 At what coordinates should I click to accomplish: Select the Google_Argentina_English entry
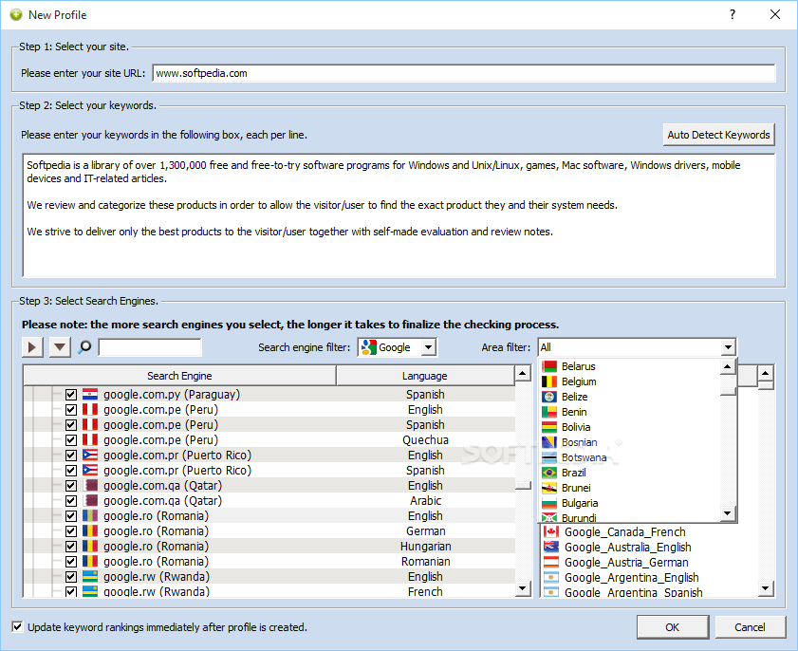click(632, 577)
